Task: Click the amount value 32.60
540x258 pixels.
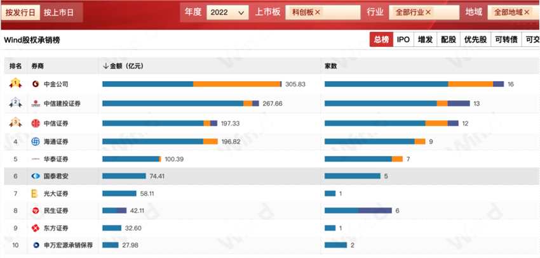Action: [133, 228]
